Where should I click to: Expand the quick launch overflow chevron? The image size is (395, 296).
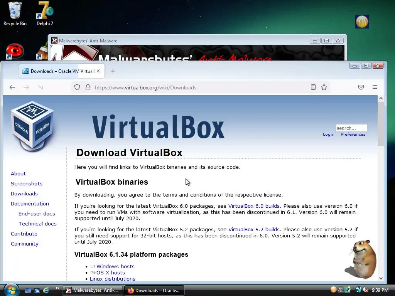coord(57,288)
